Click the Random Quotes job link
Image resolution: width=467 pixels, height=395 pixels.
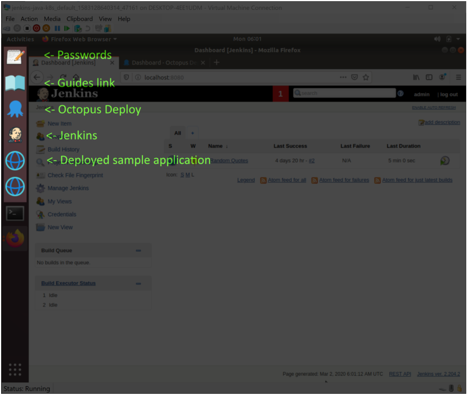point(229,161)
